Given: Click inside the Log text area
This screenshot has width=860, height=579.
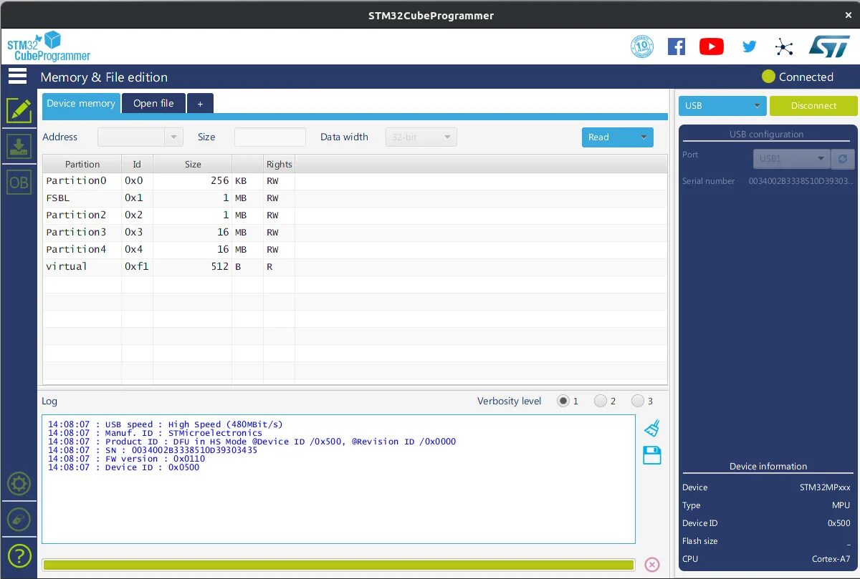Looking at the screenshot, I should pos(338,479).
